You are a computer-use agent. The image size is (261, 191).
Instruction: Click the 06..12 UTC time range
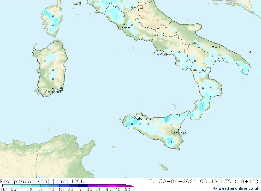pos(216,181)
